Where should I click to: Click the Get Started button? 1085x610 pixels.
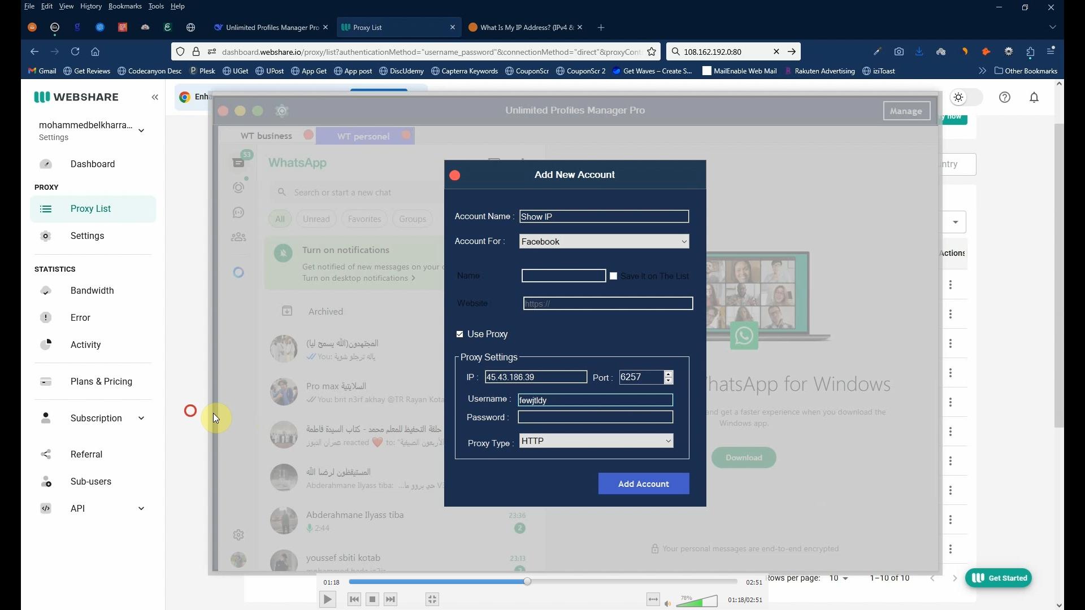(x=998, y=578)
